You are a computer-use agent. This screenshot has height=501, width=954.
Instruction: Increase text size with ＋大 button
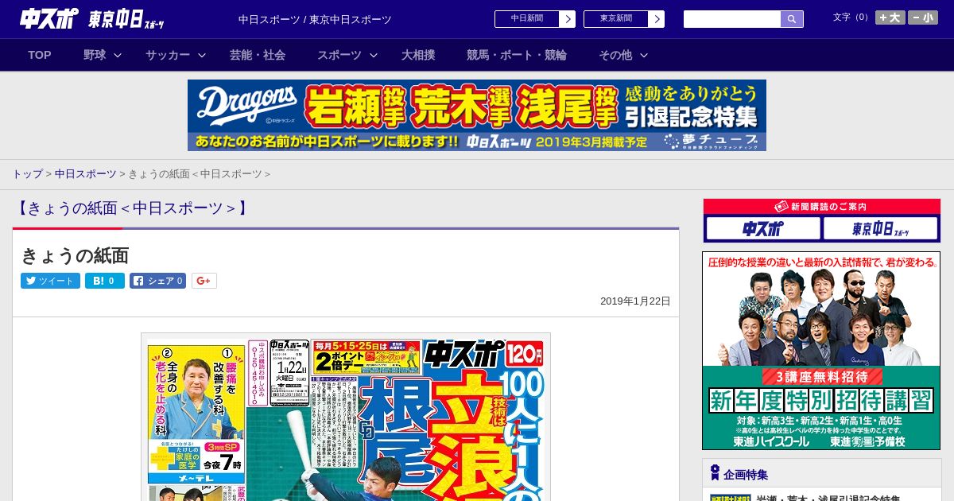(x=890, y=17)
